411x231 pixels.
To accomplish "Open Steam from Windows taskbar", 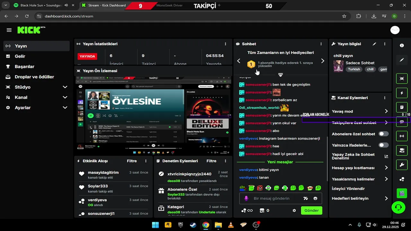I will click(193, 225).
